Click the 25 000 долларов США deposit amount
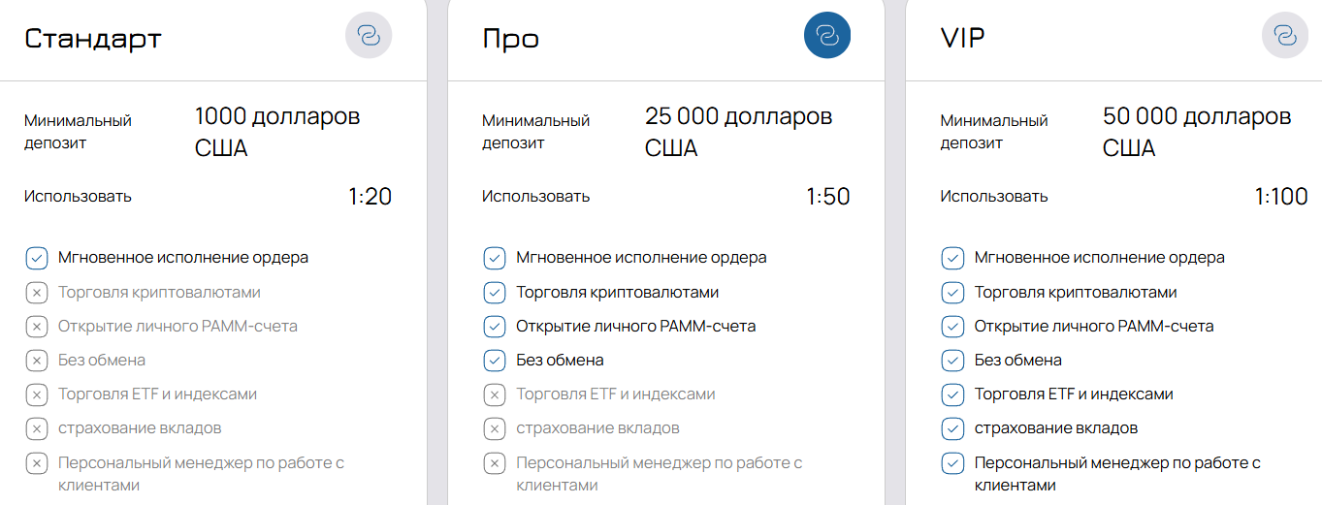This screenshot has width=1322, height=505. (738, 132)
